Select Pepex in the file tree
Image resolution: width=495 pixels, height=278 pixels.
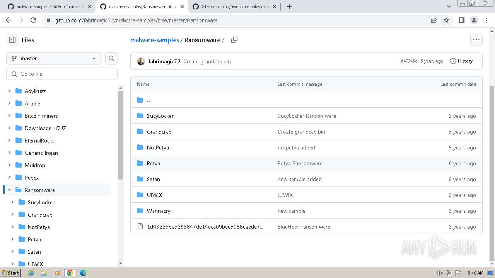32,178
